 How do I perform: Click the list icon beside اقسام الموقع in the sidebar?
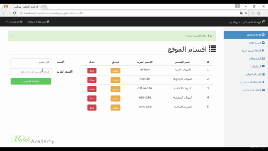pos(263,74)
